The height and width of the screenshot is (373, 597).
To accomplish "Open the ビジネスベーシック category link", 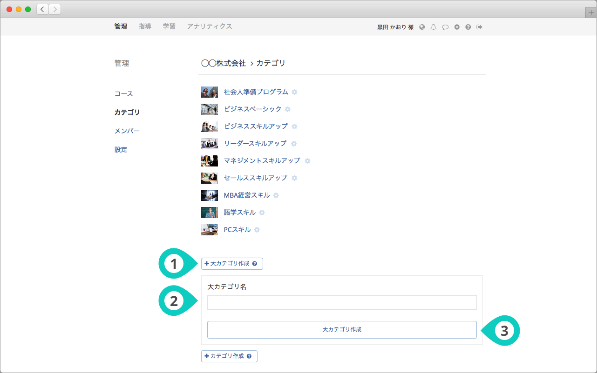I will tap(252, 109).
